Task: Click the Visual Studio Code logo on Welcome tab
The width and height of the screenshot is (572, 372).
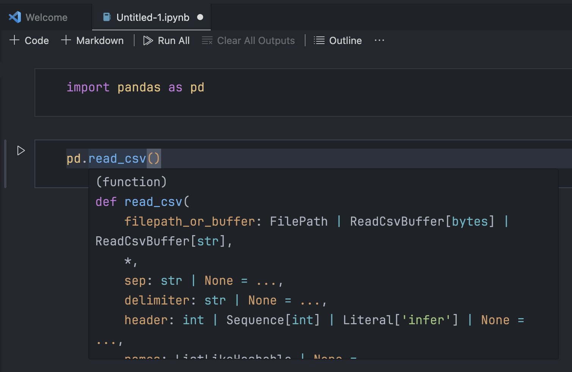Action: pos(14,17)
